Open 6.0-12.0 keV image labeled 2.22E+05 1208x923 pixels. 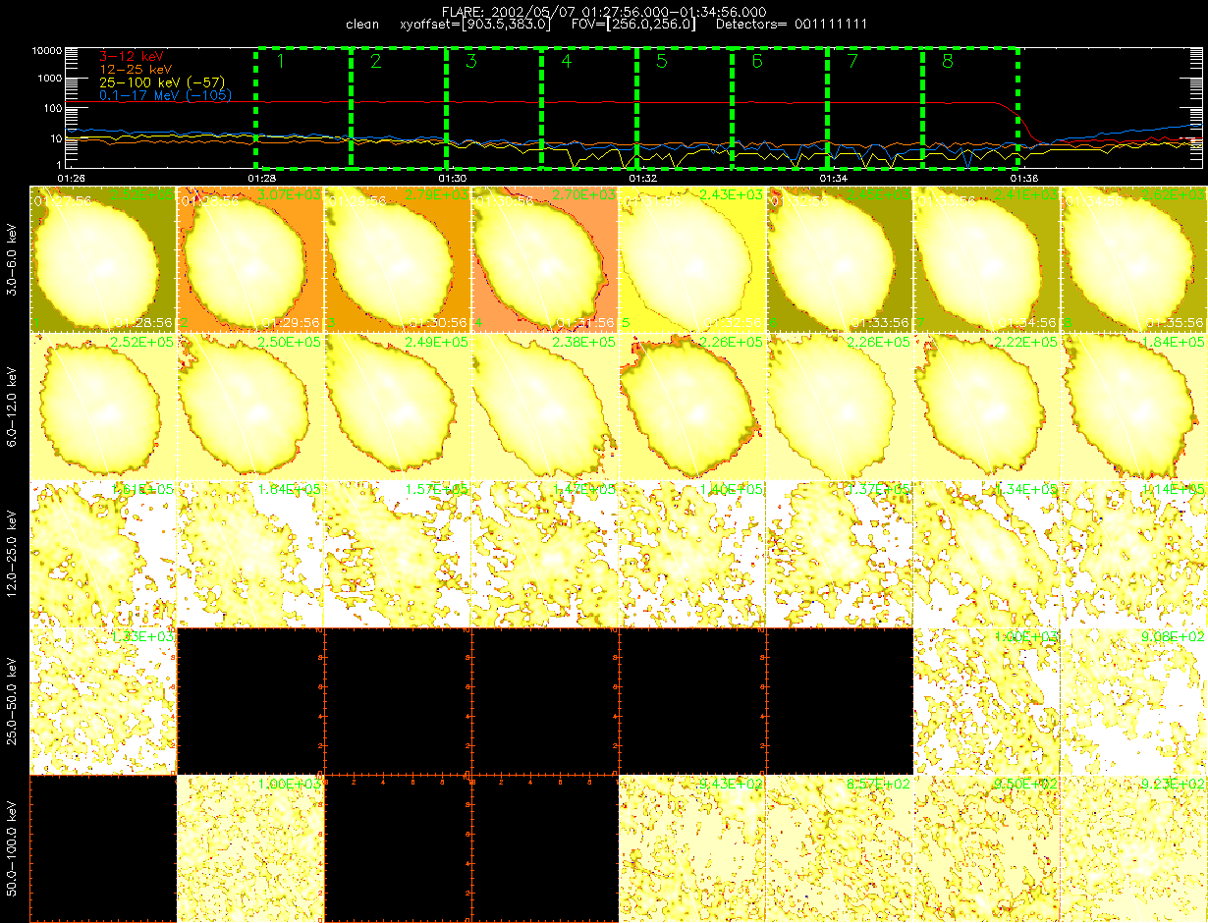point(987,407)
